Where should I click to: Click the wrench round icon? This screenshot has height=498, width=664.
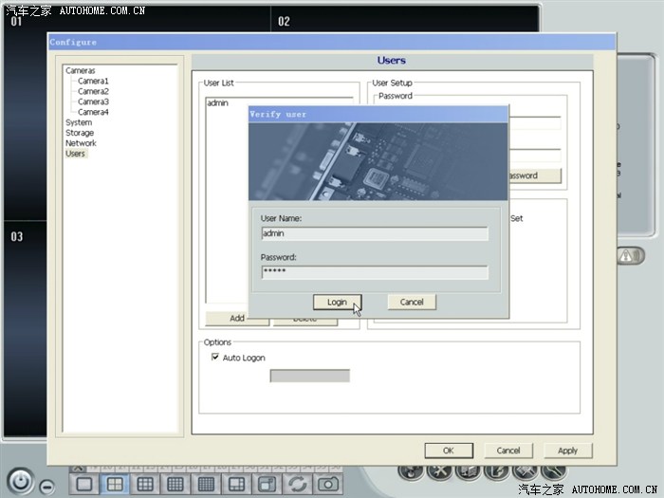[x=553, y=470]
